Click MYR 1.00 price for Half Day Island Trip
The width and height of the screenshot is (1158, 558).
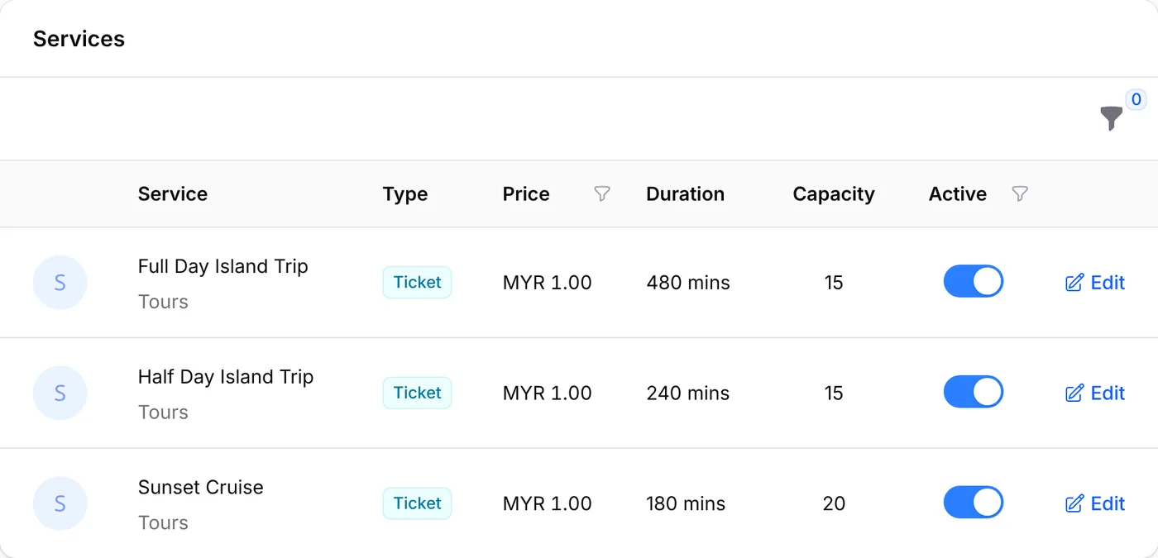(x=548, y=393)
